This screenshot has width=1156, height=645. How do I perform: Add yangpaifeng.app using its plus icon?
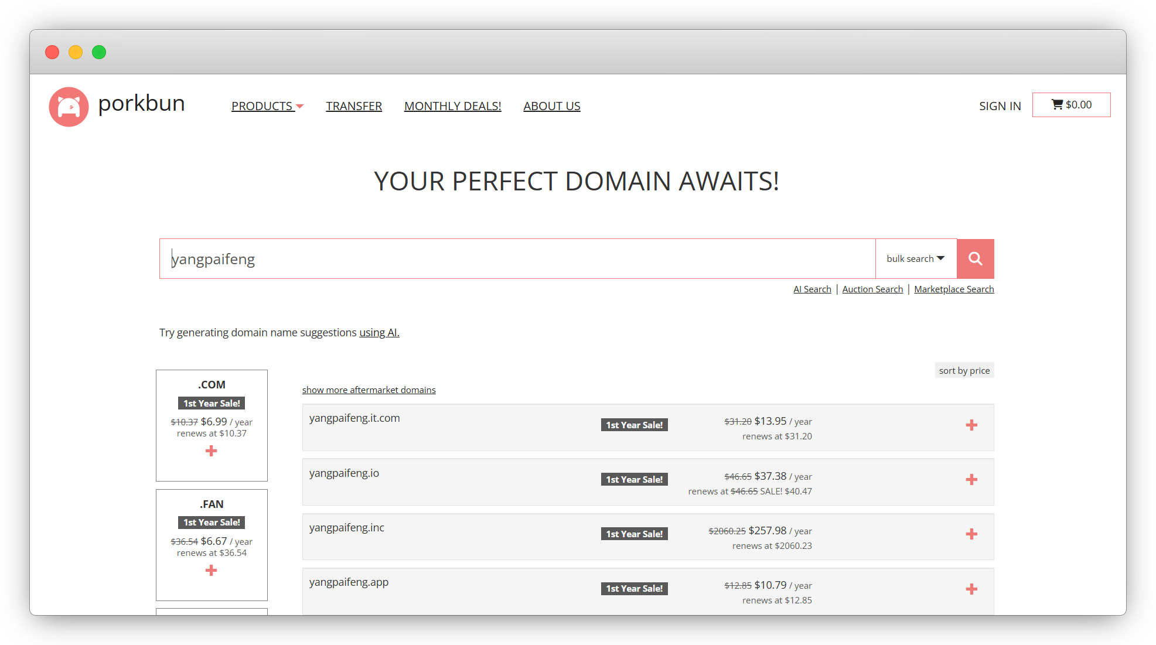(x=971, y=589)
